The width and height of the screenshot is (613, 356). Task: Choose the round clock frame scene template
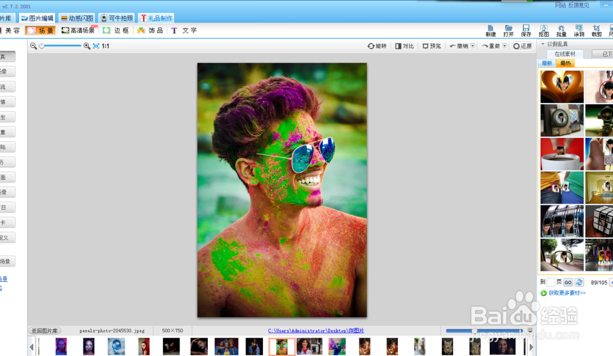562,120
